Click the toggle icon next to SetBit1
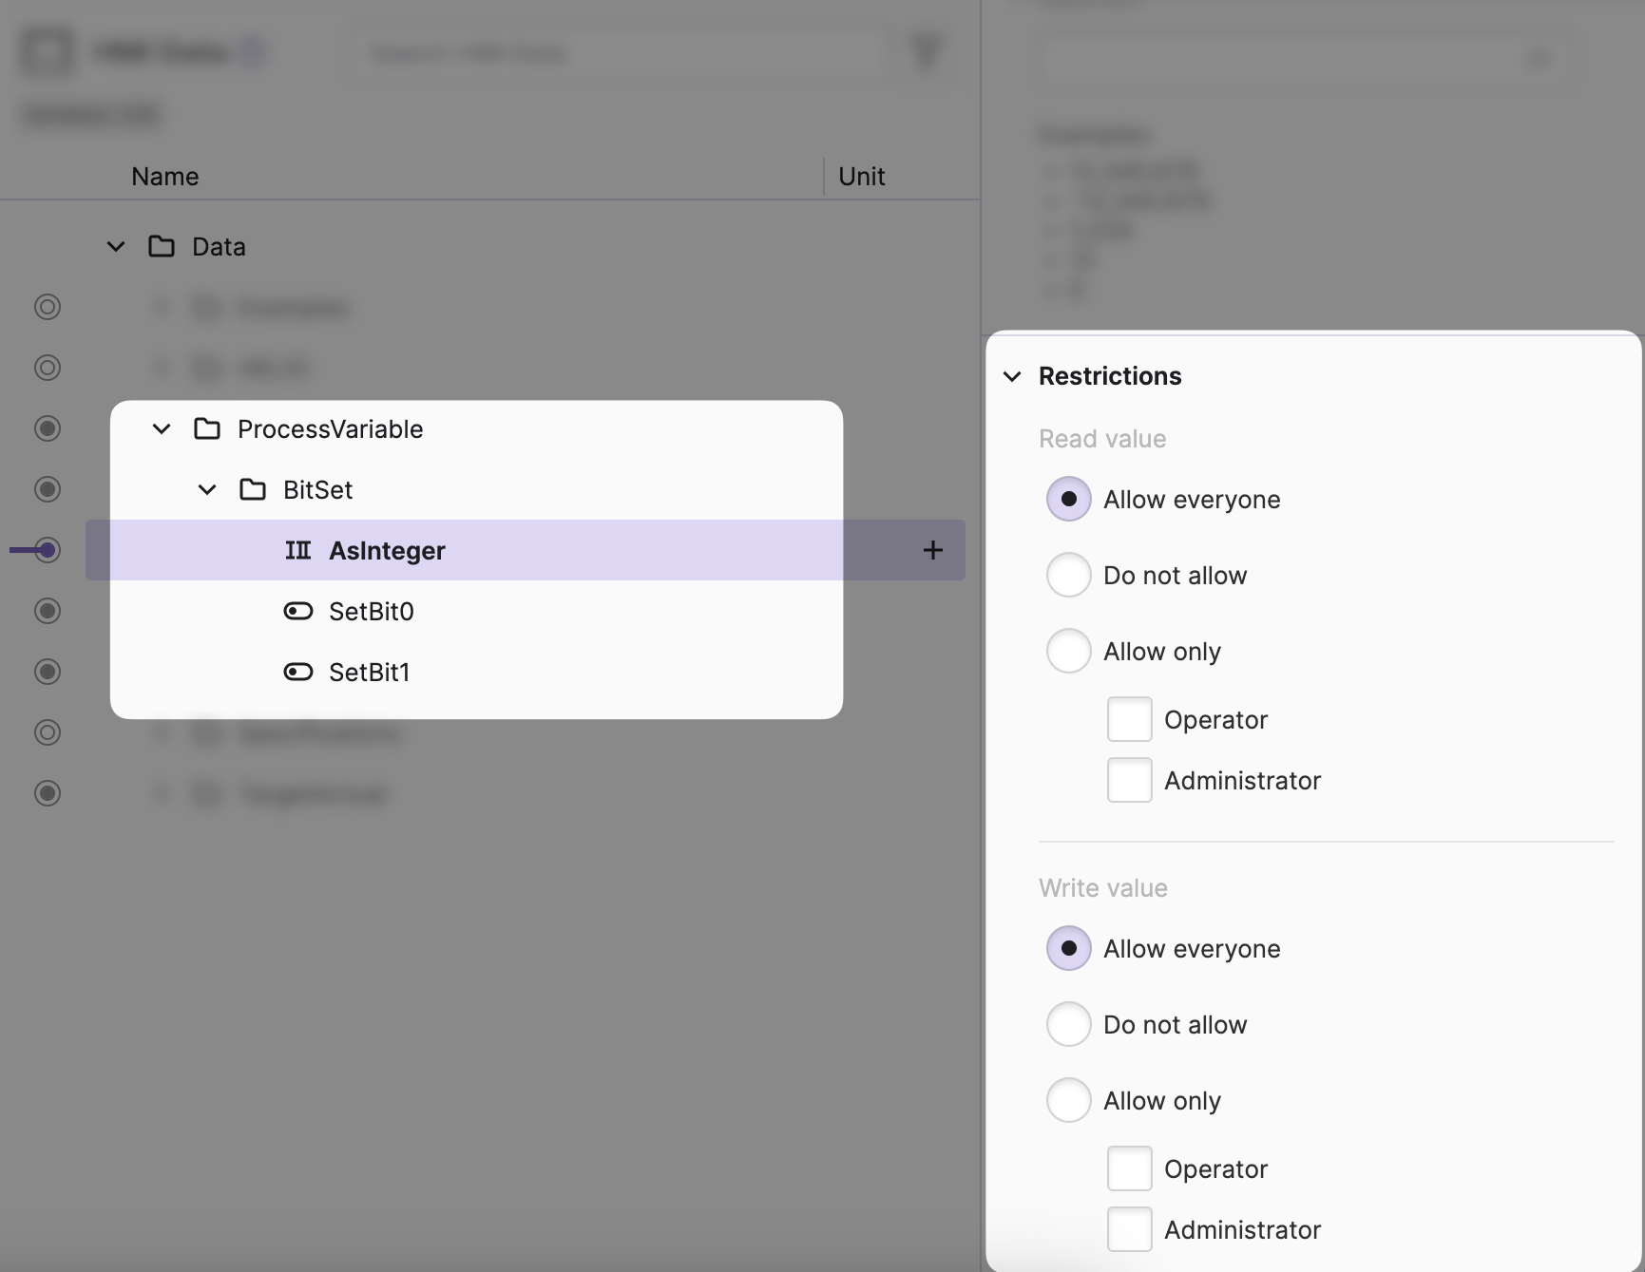 click(297, 672)
